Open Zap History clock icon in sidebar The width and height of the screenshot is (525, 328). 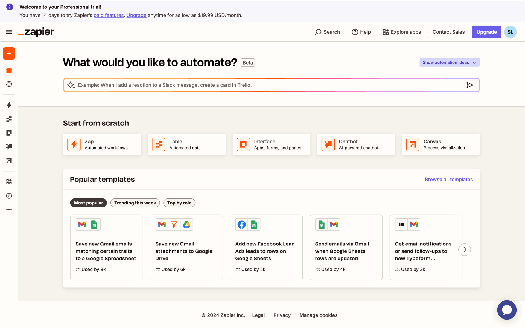point(9,196)
